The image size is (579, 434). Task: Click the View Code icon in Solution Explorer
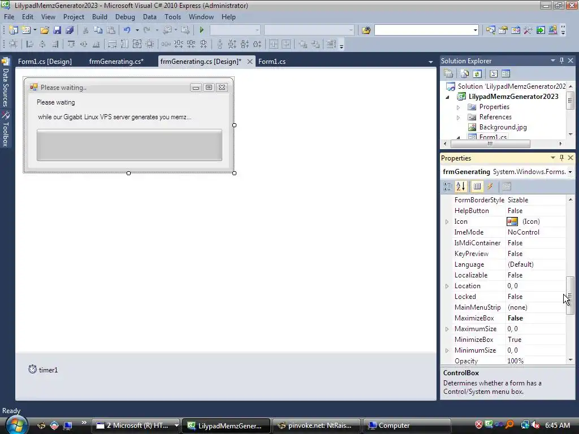click(x=494, y=73)
